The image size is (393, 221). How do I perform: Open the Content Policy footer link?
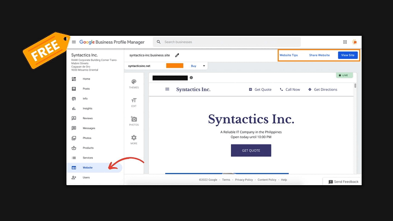click(267, 180)
